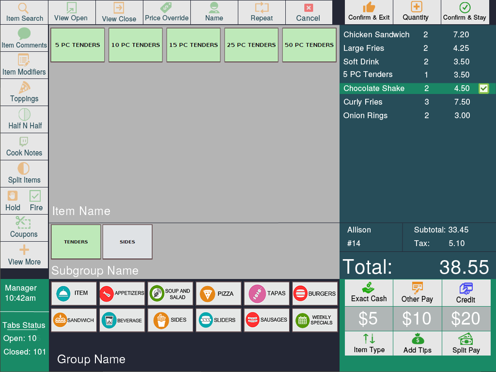Add 10 PC Tenders item
The image size is (496, 372).
pyautogui.click(x=136, y=45)
